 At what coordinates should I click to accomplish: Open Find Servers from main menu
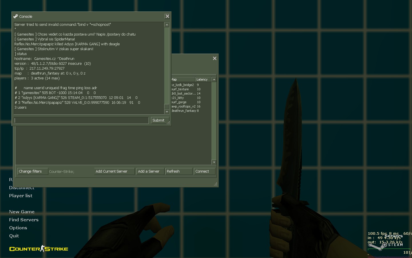(x=24, y=220)
